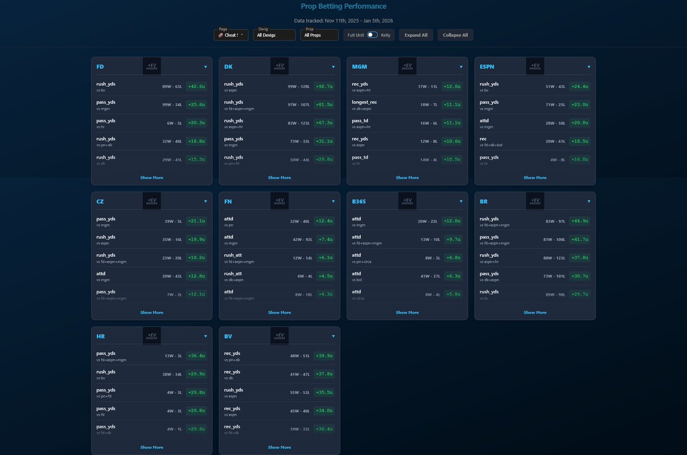This screenshot has width=687, height=455.
Task: Click the Prop Betting Performance heading
Action: coord(343,6)
